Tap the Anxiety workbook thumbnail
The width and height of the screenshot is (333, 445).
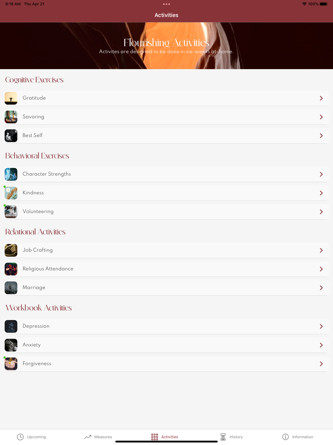pyautogui.click(x=11, y=345)
